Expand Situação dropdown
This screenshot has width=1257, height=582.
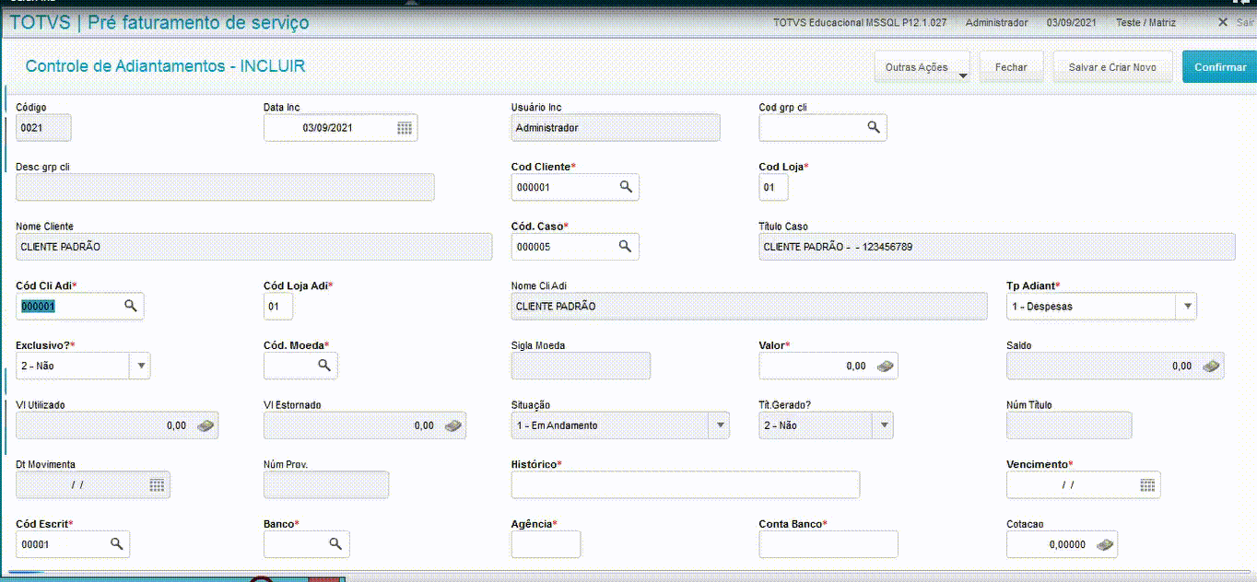(720, 425)
